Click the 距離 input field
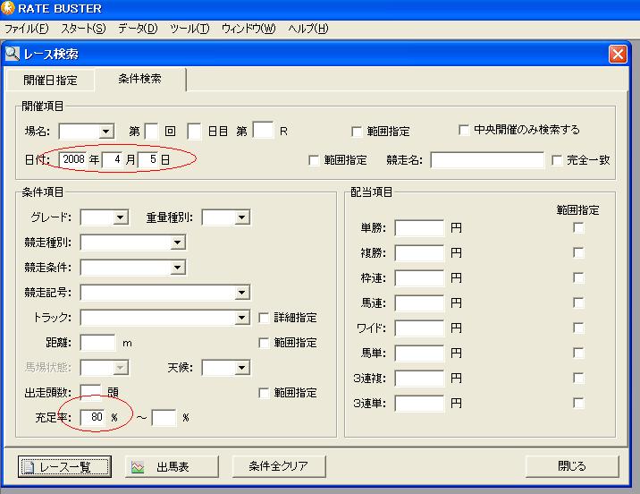640x494 pixels. tap(98, 343)
